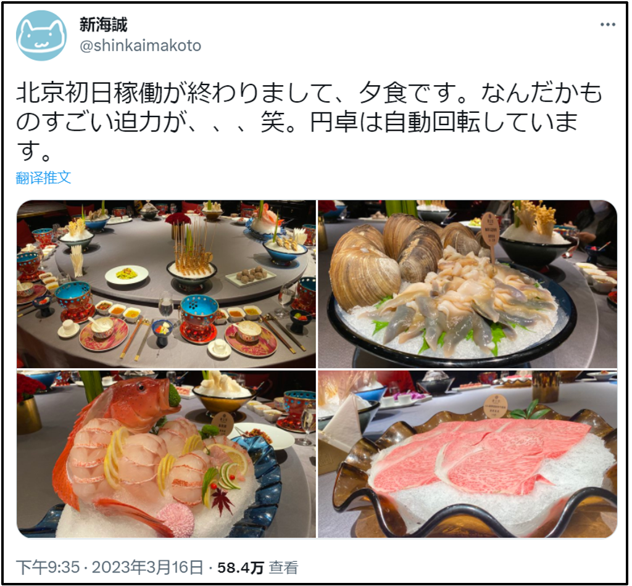This screenshot has height=586, width=632.
Task: Click the 2023年3月16日 date
Action: point(148,567)
